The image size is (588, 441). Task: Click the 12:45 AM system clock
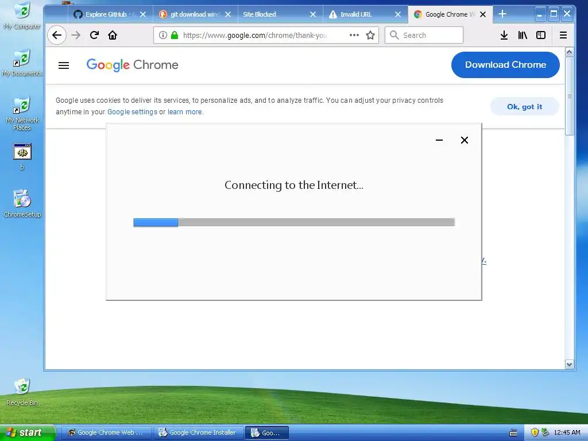tap(567, 433)
